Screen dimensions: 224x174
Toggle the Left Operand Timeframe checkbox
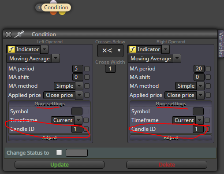point(86,120)
